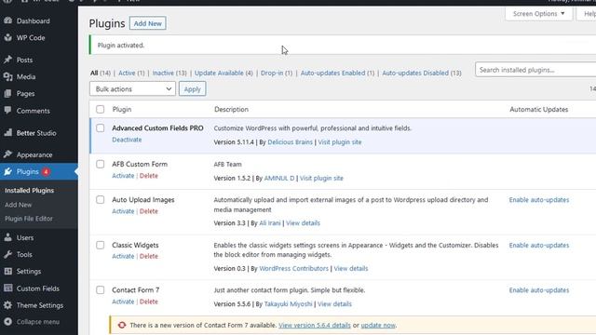
Task: Open Takayuki Miyoshi author link
Action: 288,304
